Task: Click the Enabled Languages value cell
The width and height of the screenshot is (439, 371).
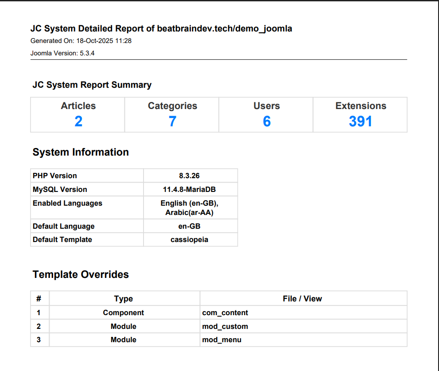Action: [x=190, y=208]
